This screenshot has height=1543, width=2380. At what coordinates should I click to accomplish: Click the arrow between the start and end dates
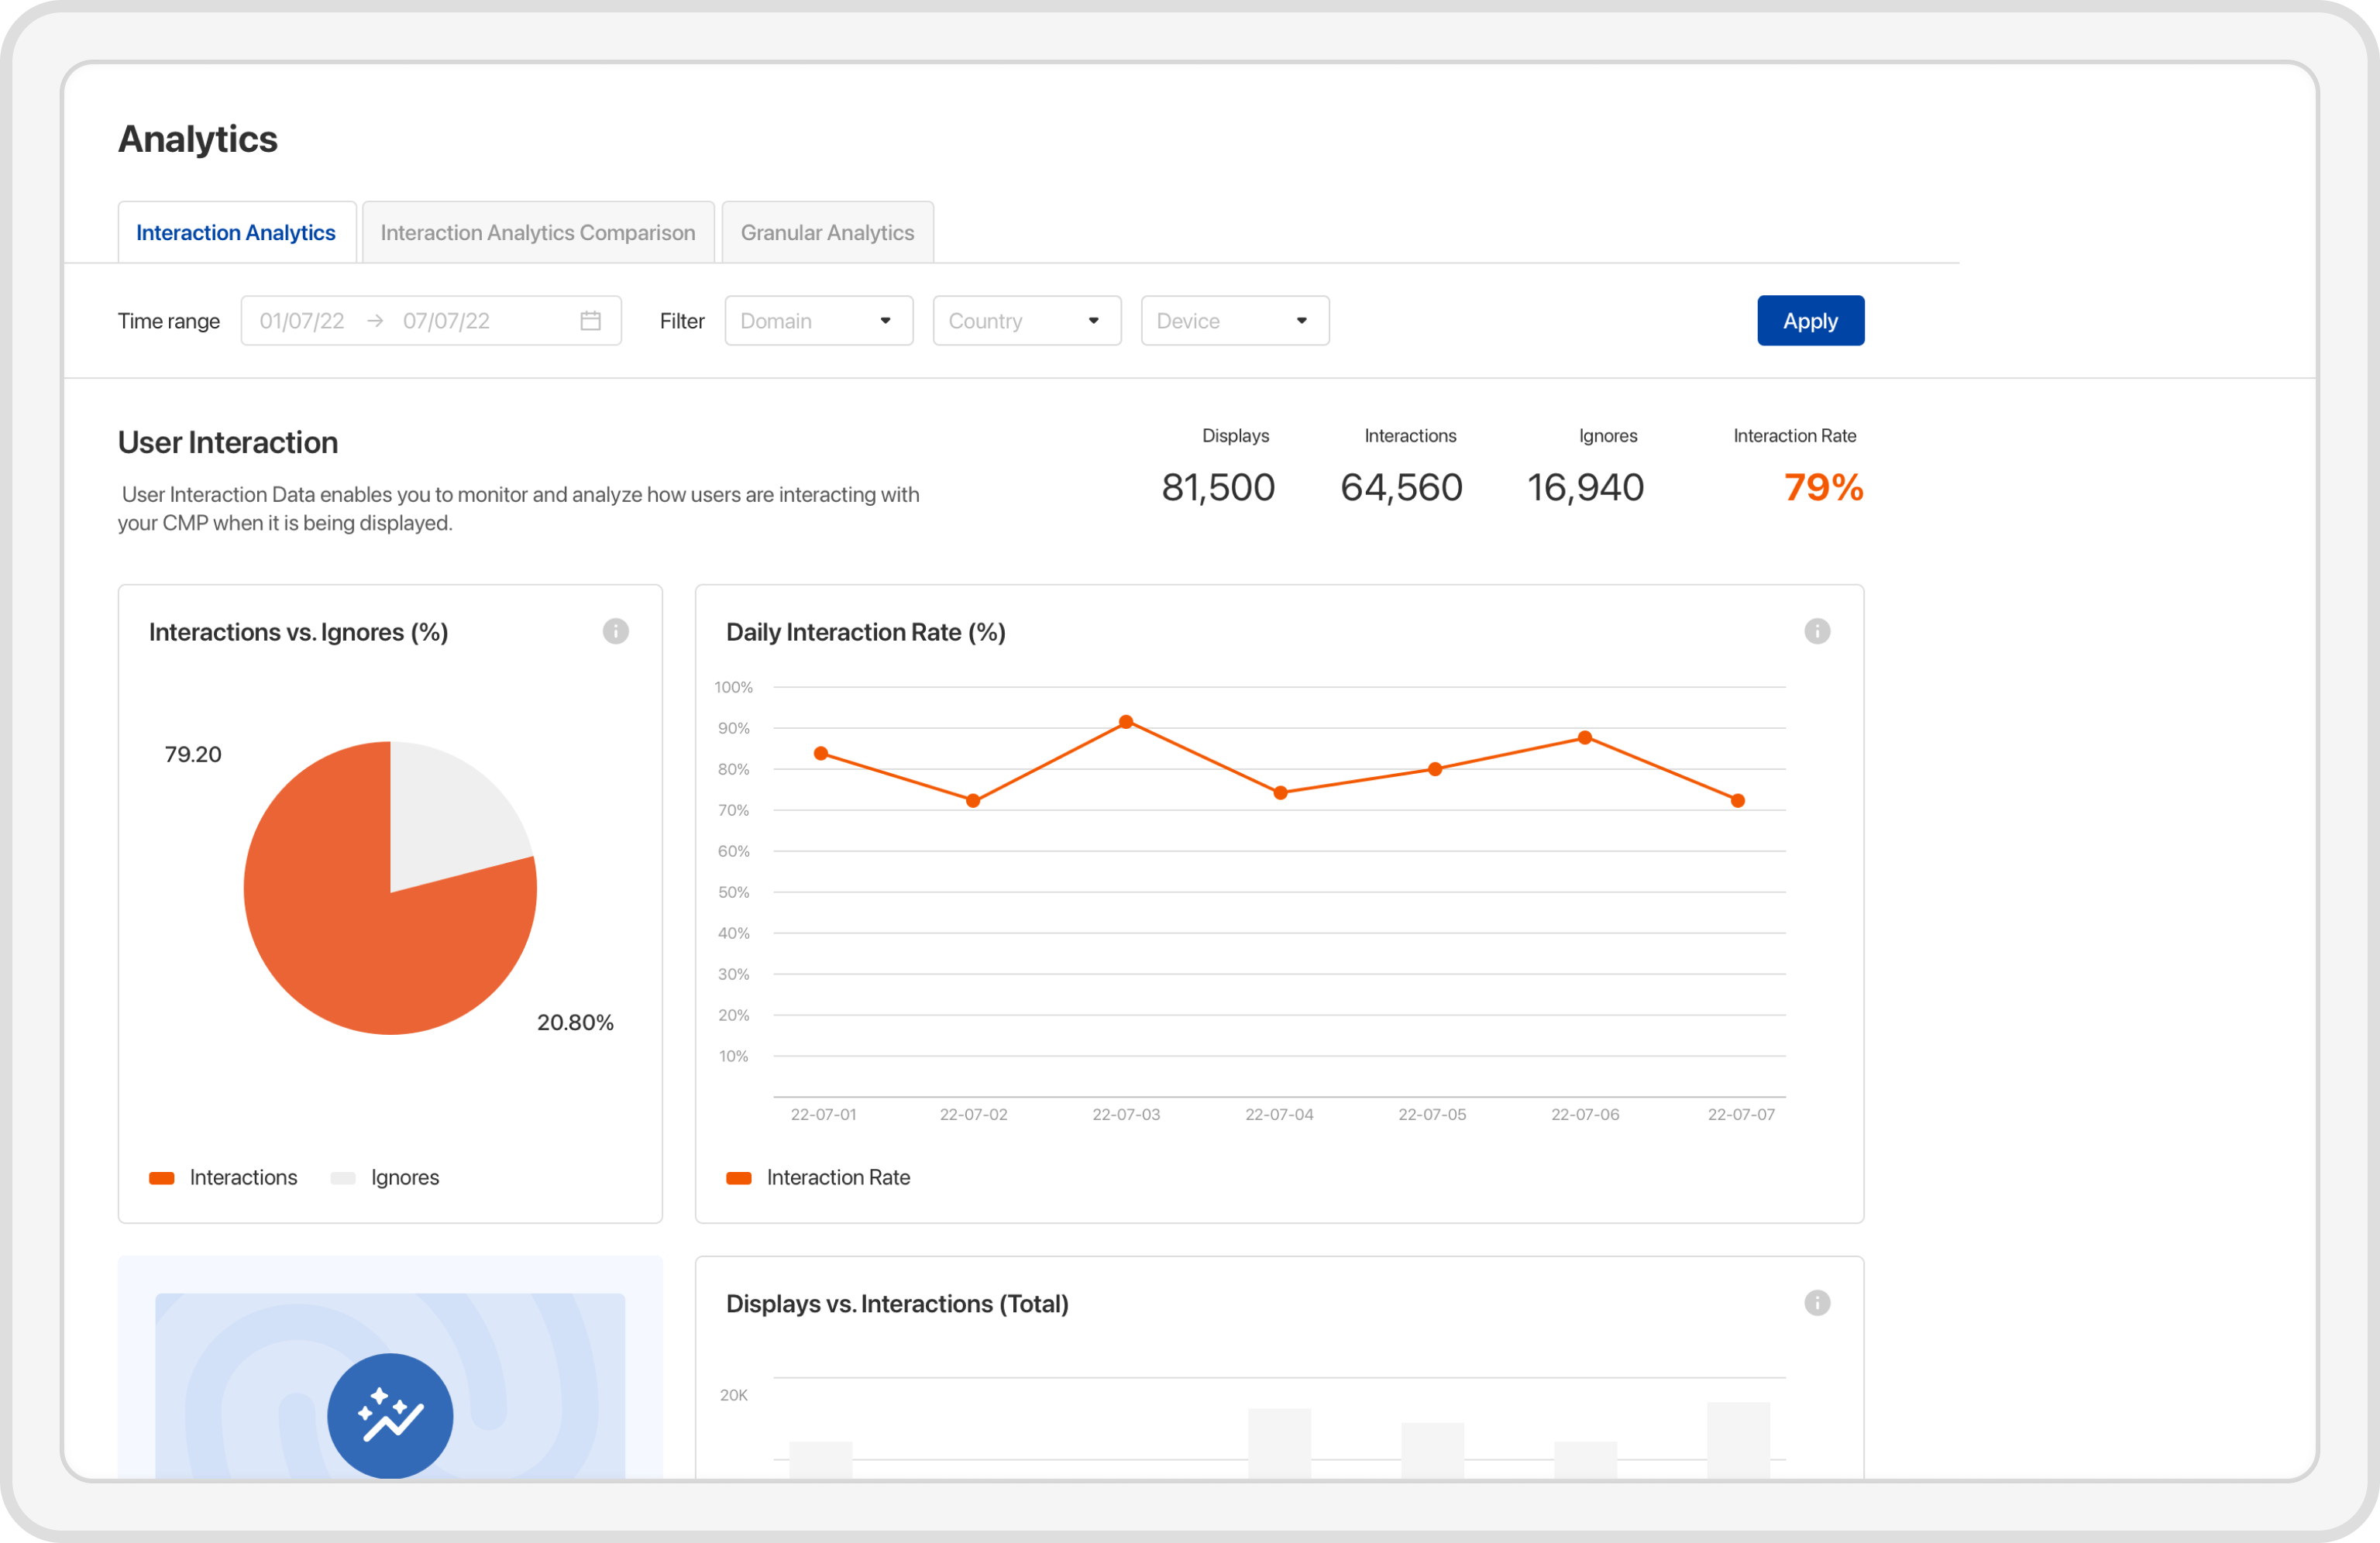(375, 321)
